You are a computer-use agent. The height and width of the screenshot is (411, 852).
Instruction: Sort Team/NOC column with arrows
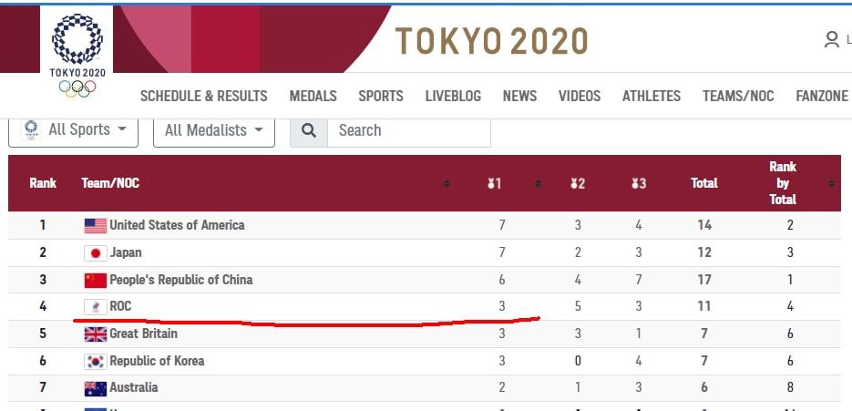point(447,184)
